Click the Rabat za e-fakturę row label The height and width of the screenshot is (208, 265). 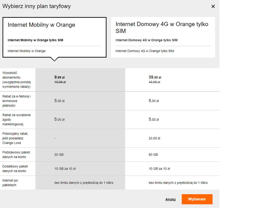[16, 101]
